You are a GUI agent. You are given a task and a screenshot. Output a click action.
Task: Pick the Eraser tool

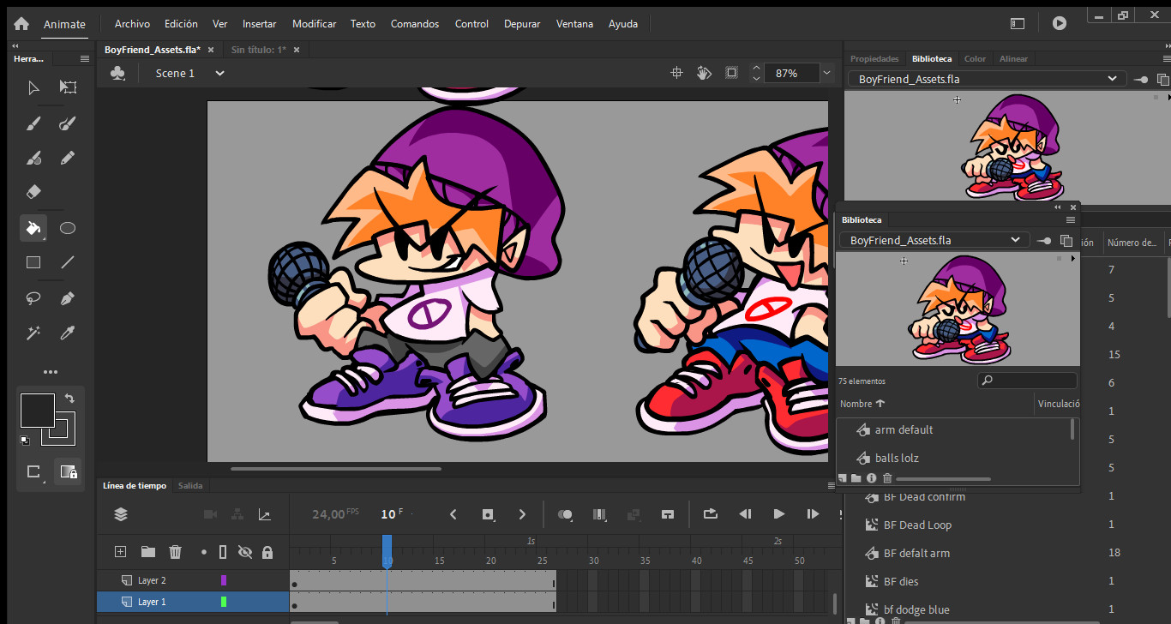tap(33, 192)
